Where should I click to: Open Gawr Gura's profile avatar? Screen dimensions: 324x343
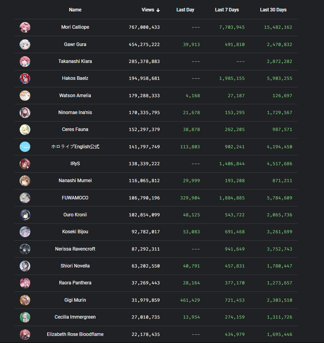(25, 44)
